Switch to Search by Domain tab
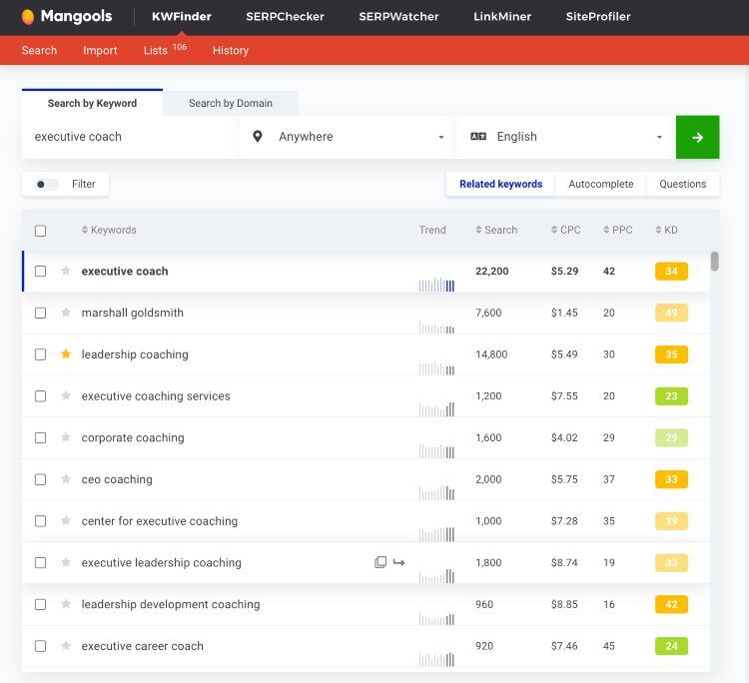This screenshot has width=749, height=683. [231, 103]
